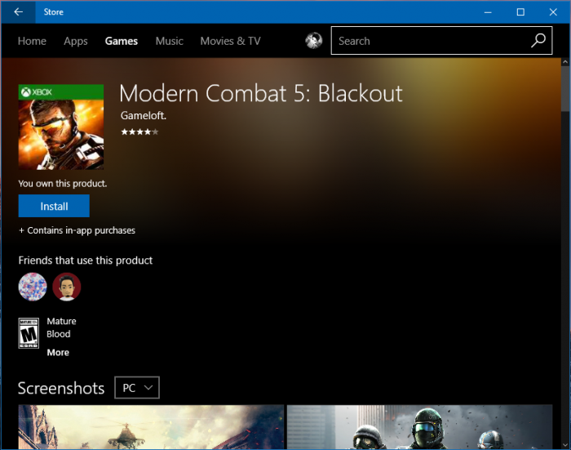Click the Modern Combat 5 game cover art
The image size is (571, 450).
click(61, 127)
